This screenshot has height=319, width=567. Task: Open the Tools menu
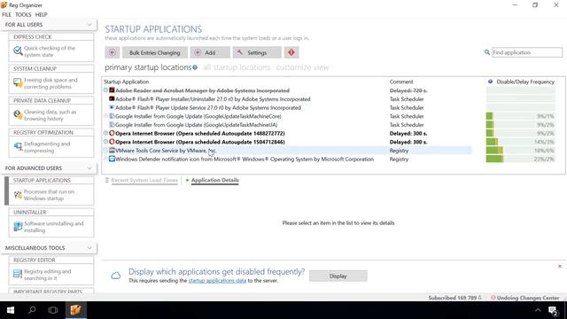coord(23,14)
